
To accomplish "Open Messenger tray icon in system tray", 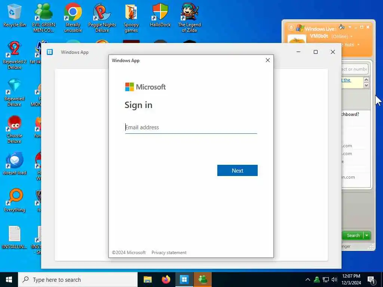I will (317, 280).
